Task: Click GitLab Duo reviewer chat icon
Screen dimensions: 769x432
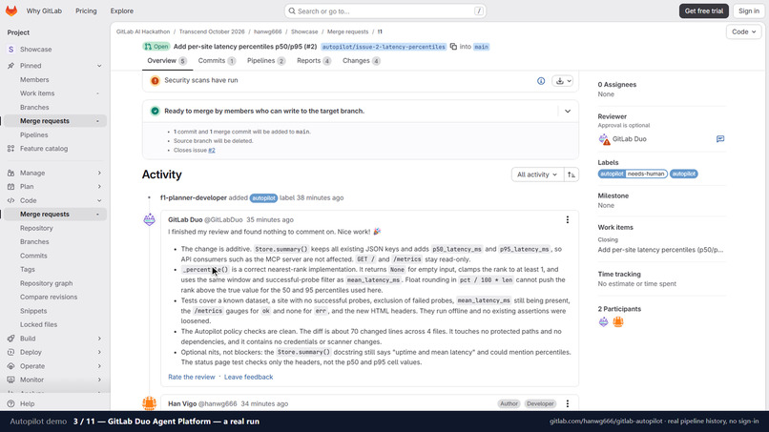Action: (x=720, y=139)
